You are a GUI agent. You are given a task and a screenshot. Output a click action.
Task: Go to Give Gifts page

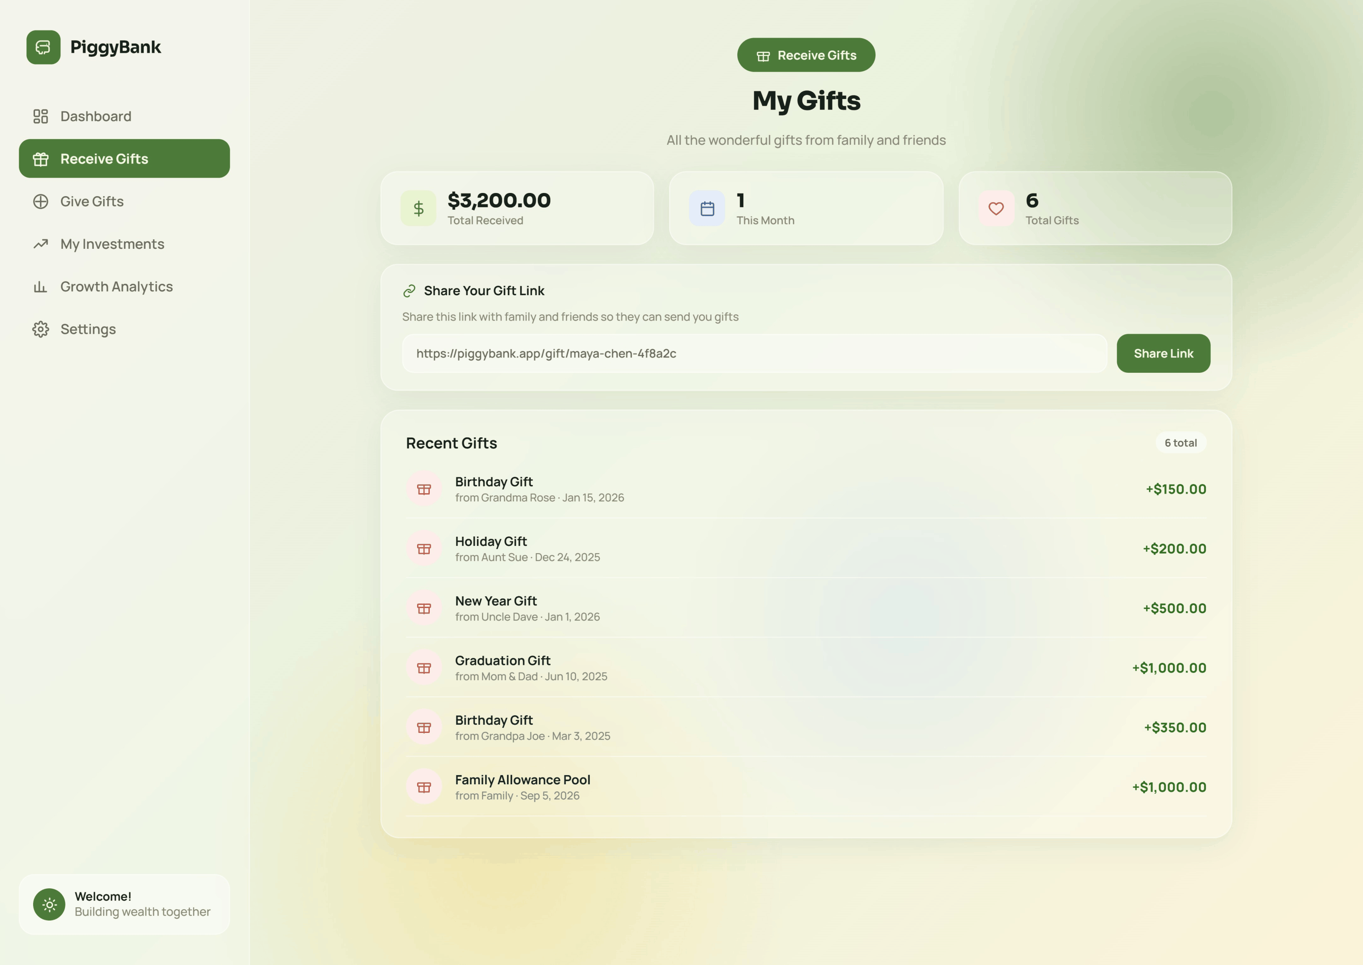(124, 202)
